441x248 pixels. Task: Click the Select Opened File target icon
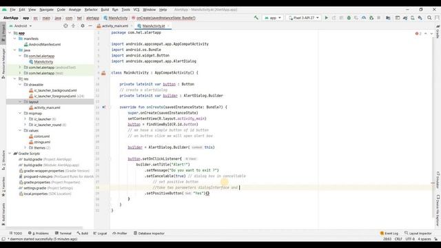pyautogui.click(x=65, y=25)
